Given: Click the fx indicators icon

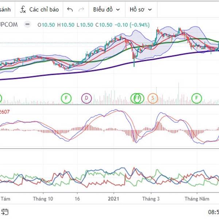Looking at the screenshot, I should (23, 9).
